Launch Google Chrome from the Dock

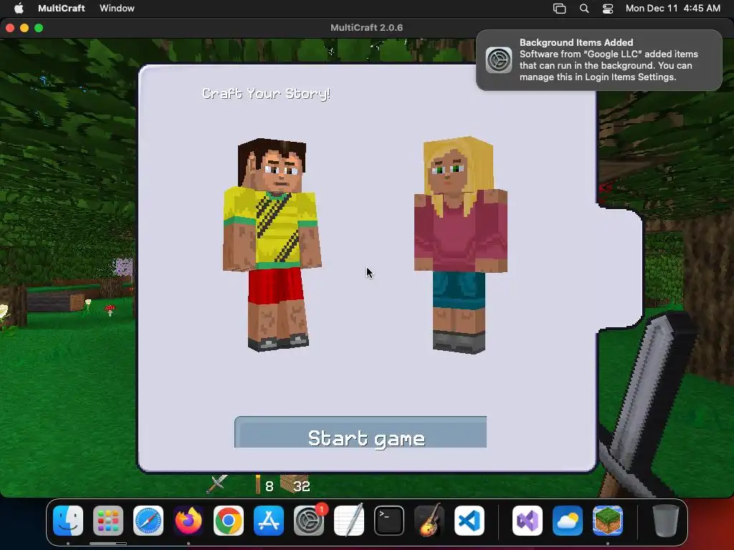tap(229, 521)
